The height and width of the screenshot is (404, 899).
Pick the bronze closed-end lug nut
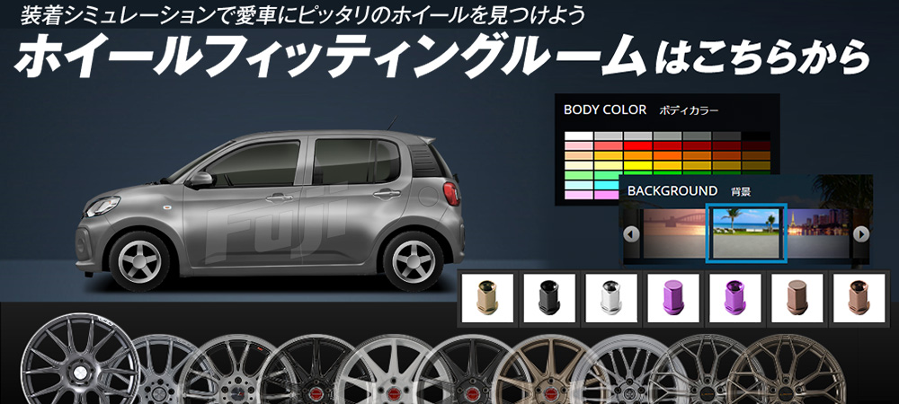(797, 298)
